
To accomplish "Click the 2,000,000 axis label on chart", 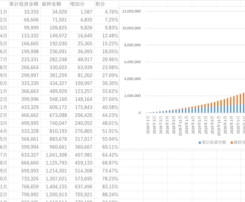I will (x=133, y=96).
